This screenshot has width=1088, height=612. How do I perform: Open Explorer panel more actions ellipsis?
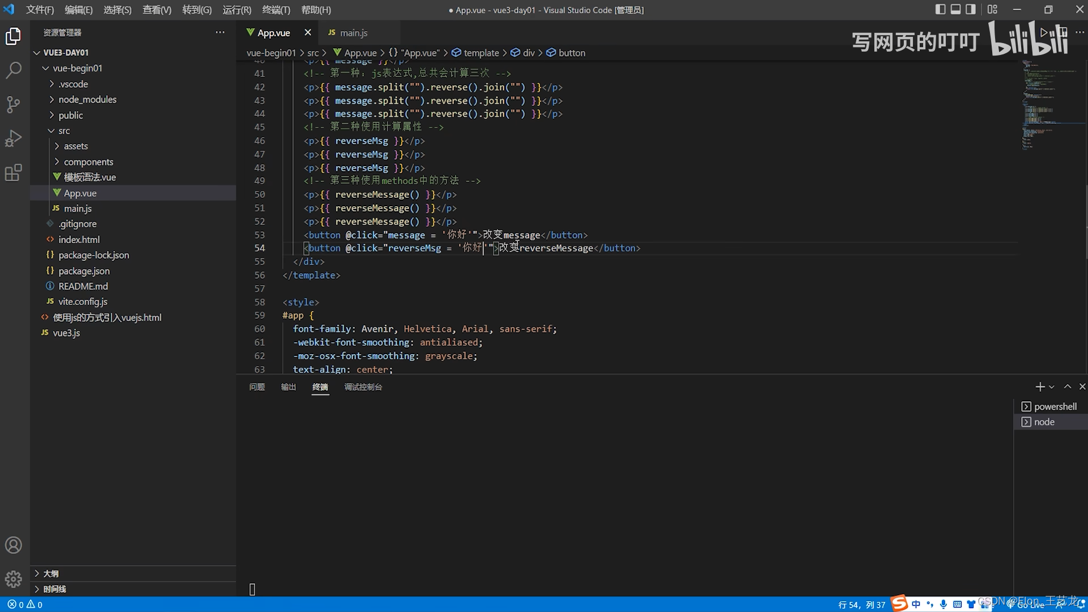point(220,32)
